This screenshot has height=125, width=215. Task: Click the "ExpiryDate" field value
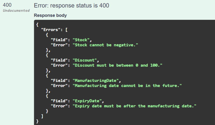tap(87, 101)
